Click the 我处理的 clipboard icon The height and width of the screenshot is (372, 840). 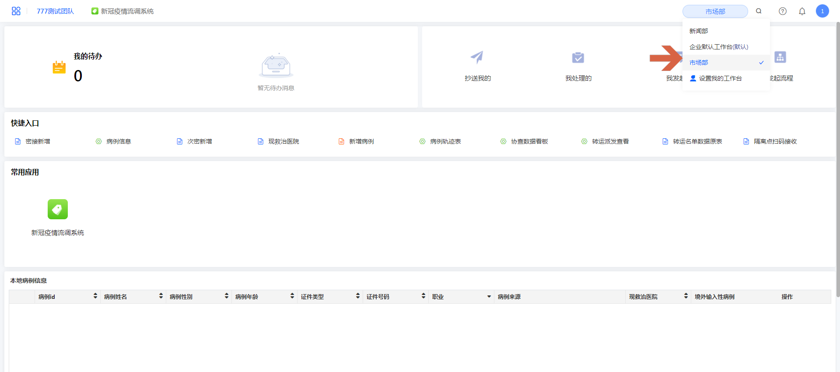(578, 57)
